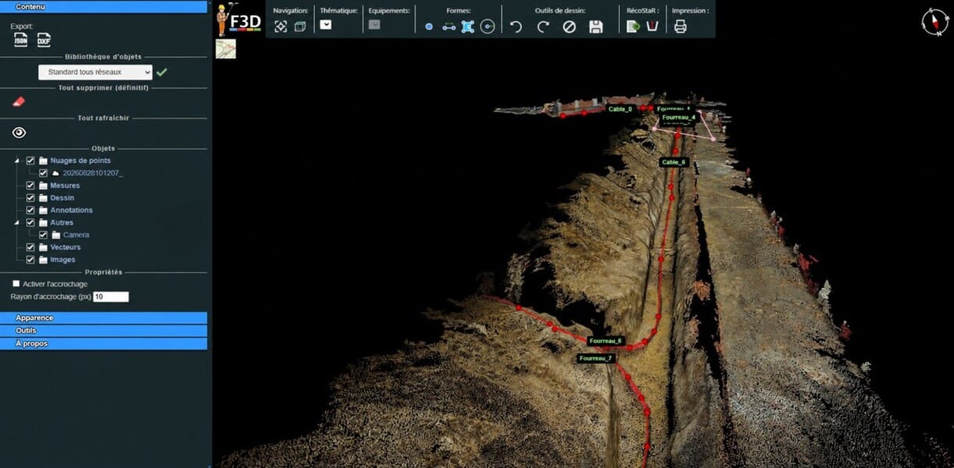Save the drawing with floppy icon
The image size is (954, 468).
596,27
